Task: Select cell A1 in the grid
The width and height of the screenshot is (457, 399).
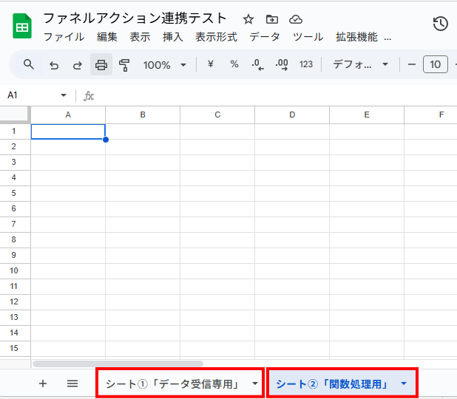Action: pos(68,132)
